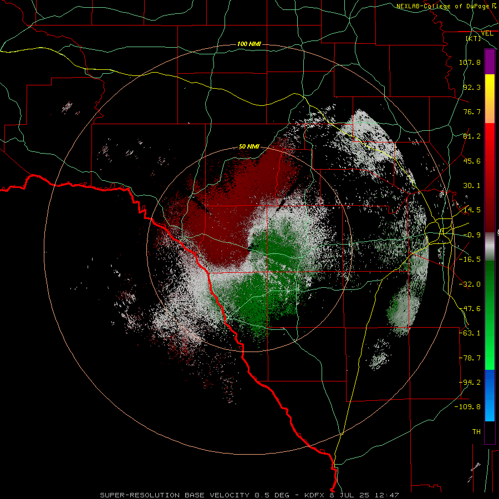Click the TH threshold label in legend

(476, 432)
